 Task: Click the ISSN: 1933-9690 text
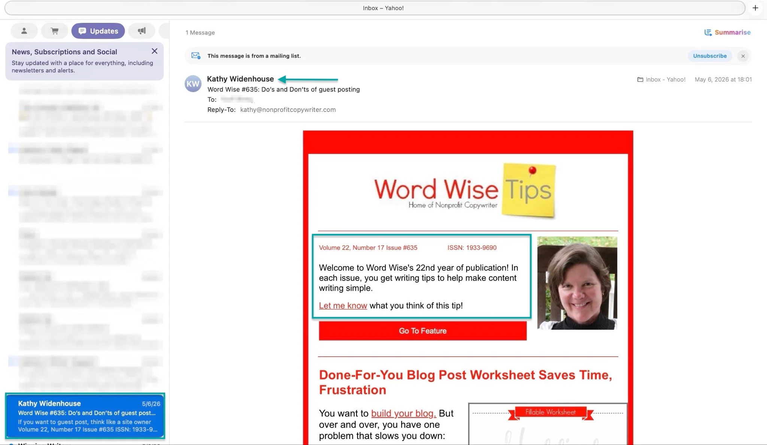click(472, 248)
